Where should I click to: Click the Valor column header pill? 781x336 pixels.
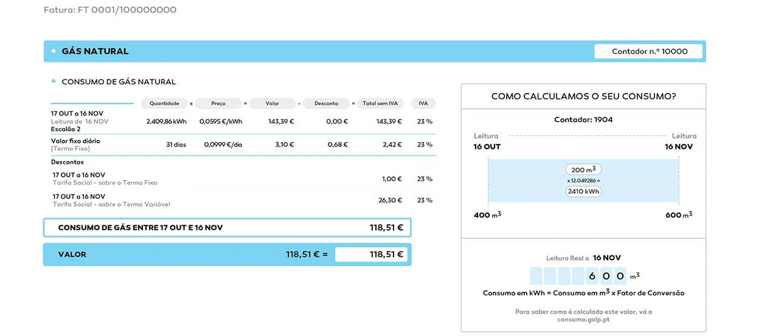[x=272, y=103]
